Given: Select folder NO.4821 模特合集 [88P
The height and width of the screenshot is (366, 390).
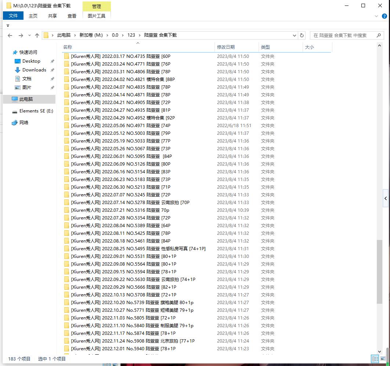Looking at the screenshot, I should tap(123, 80).
